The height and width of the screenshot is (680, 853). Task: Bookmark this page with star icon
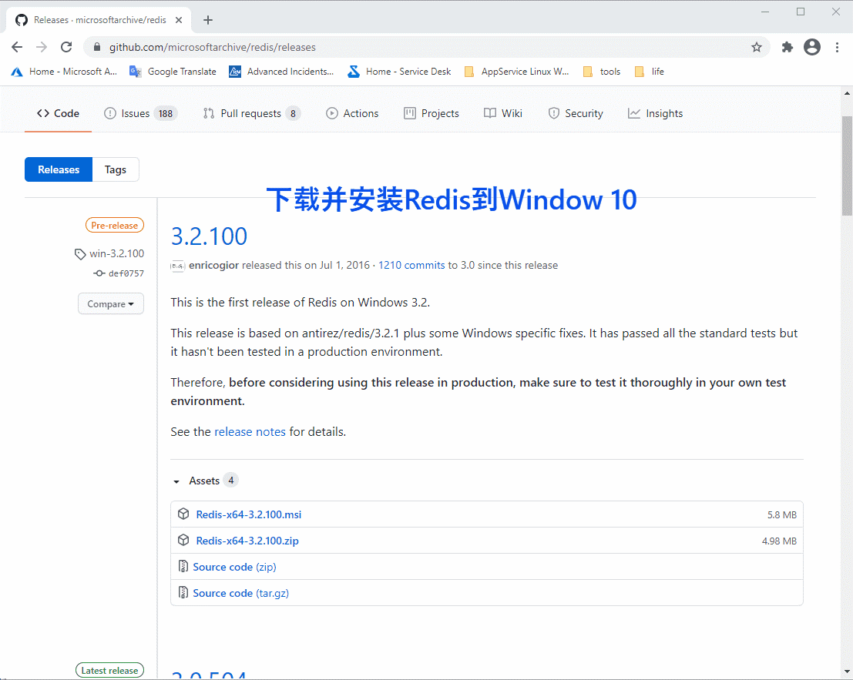[756, 47]
